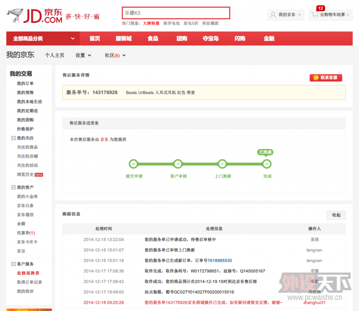Open 关注的活动 in the sidebar
The width and height of the screenshot is (359, 311).
[27, 165]
